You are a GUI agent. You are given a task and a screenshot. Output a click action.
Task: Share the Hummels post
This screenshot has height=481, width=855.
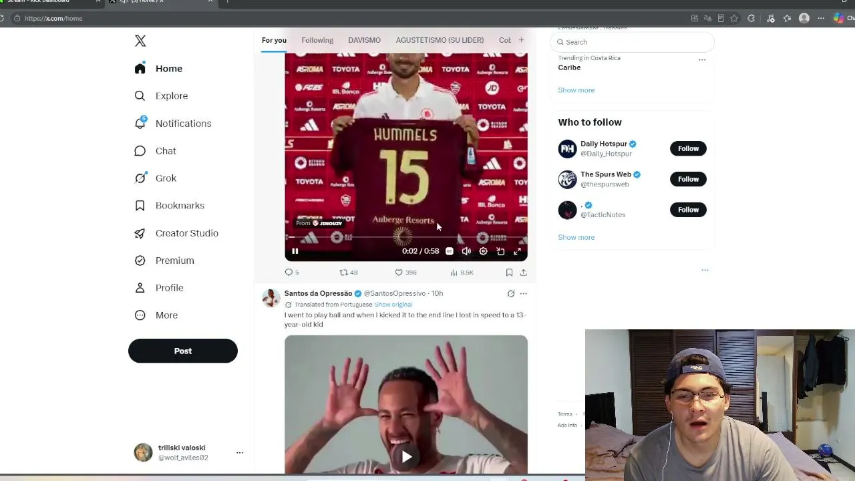(x=523, y=272)
